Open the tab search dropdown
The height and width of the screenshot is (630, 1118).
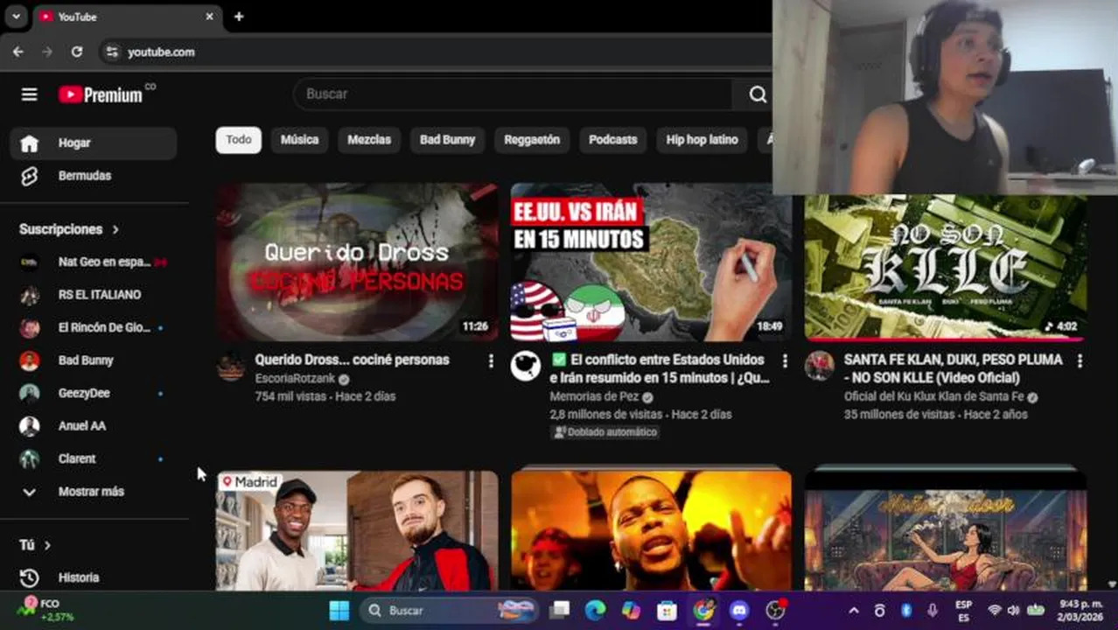[x=16, y=17]
